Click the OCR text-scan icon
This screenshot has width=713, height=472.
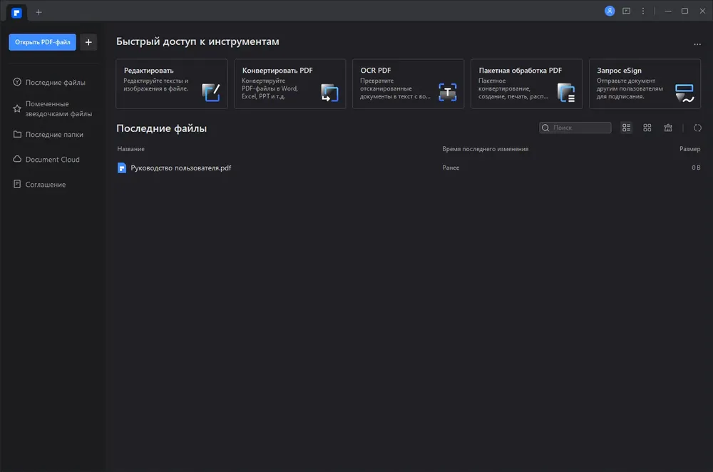(x=448, y=92)
